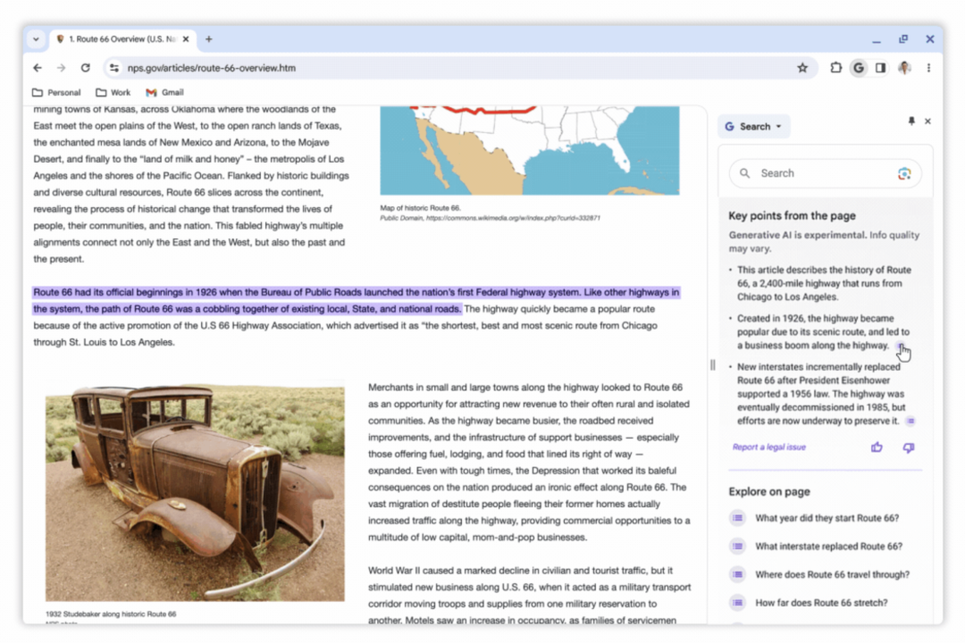This screenshot has height=643, width=965.
Task: Click icon beside 'What year did they start'
Action: pyautogui.click(x=737, y=518)
